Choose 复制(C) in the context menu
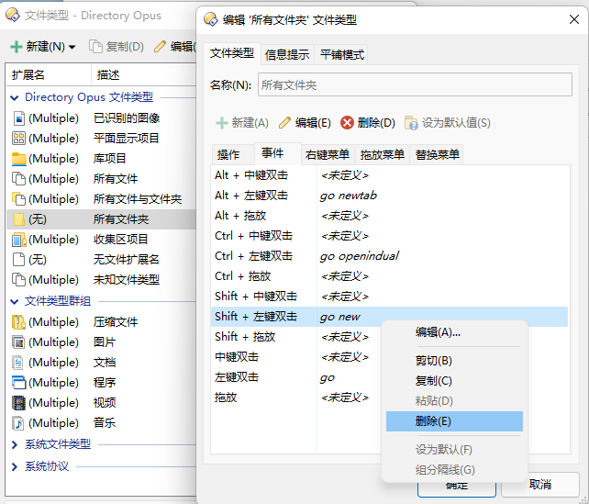The width and height of the screenshot is (589, 504). (x=454, y=381)
